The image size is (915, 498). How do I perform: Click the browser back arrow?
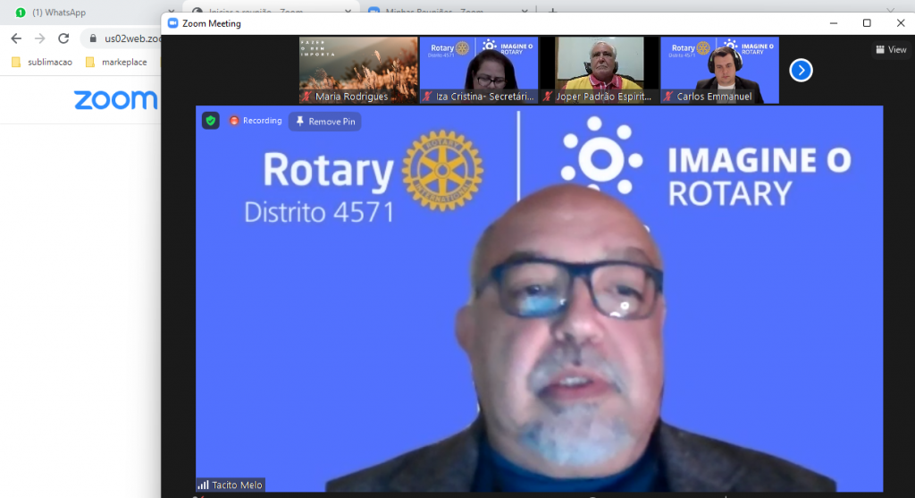[16, 38]
